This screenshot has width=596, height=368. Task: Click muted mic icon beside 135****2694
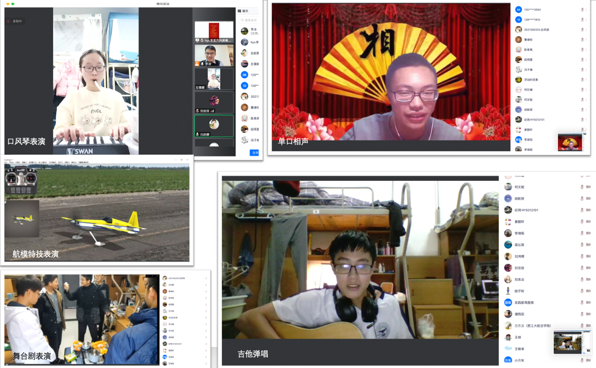[582, 9]
